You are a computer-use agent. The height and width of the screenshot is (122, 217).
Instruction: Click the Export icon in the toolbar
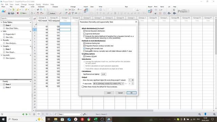click(150, 11)
